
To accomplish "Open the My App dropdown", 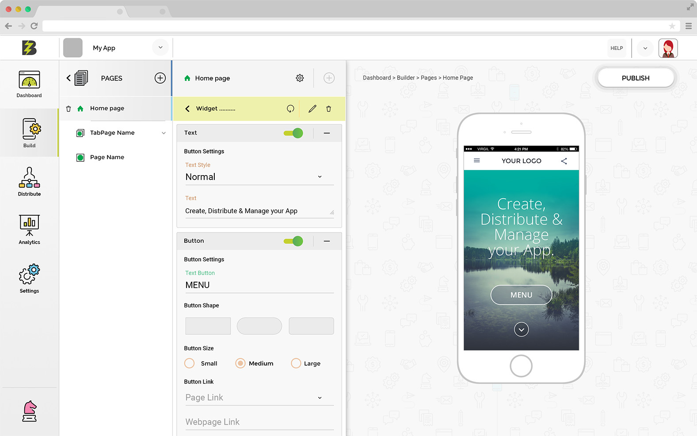I will [160, 48].
